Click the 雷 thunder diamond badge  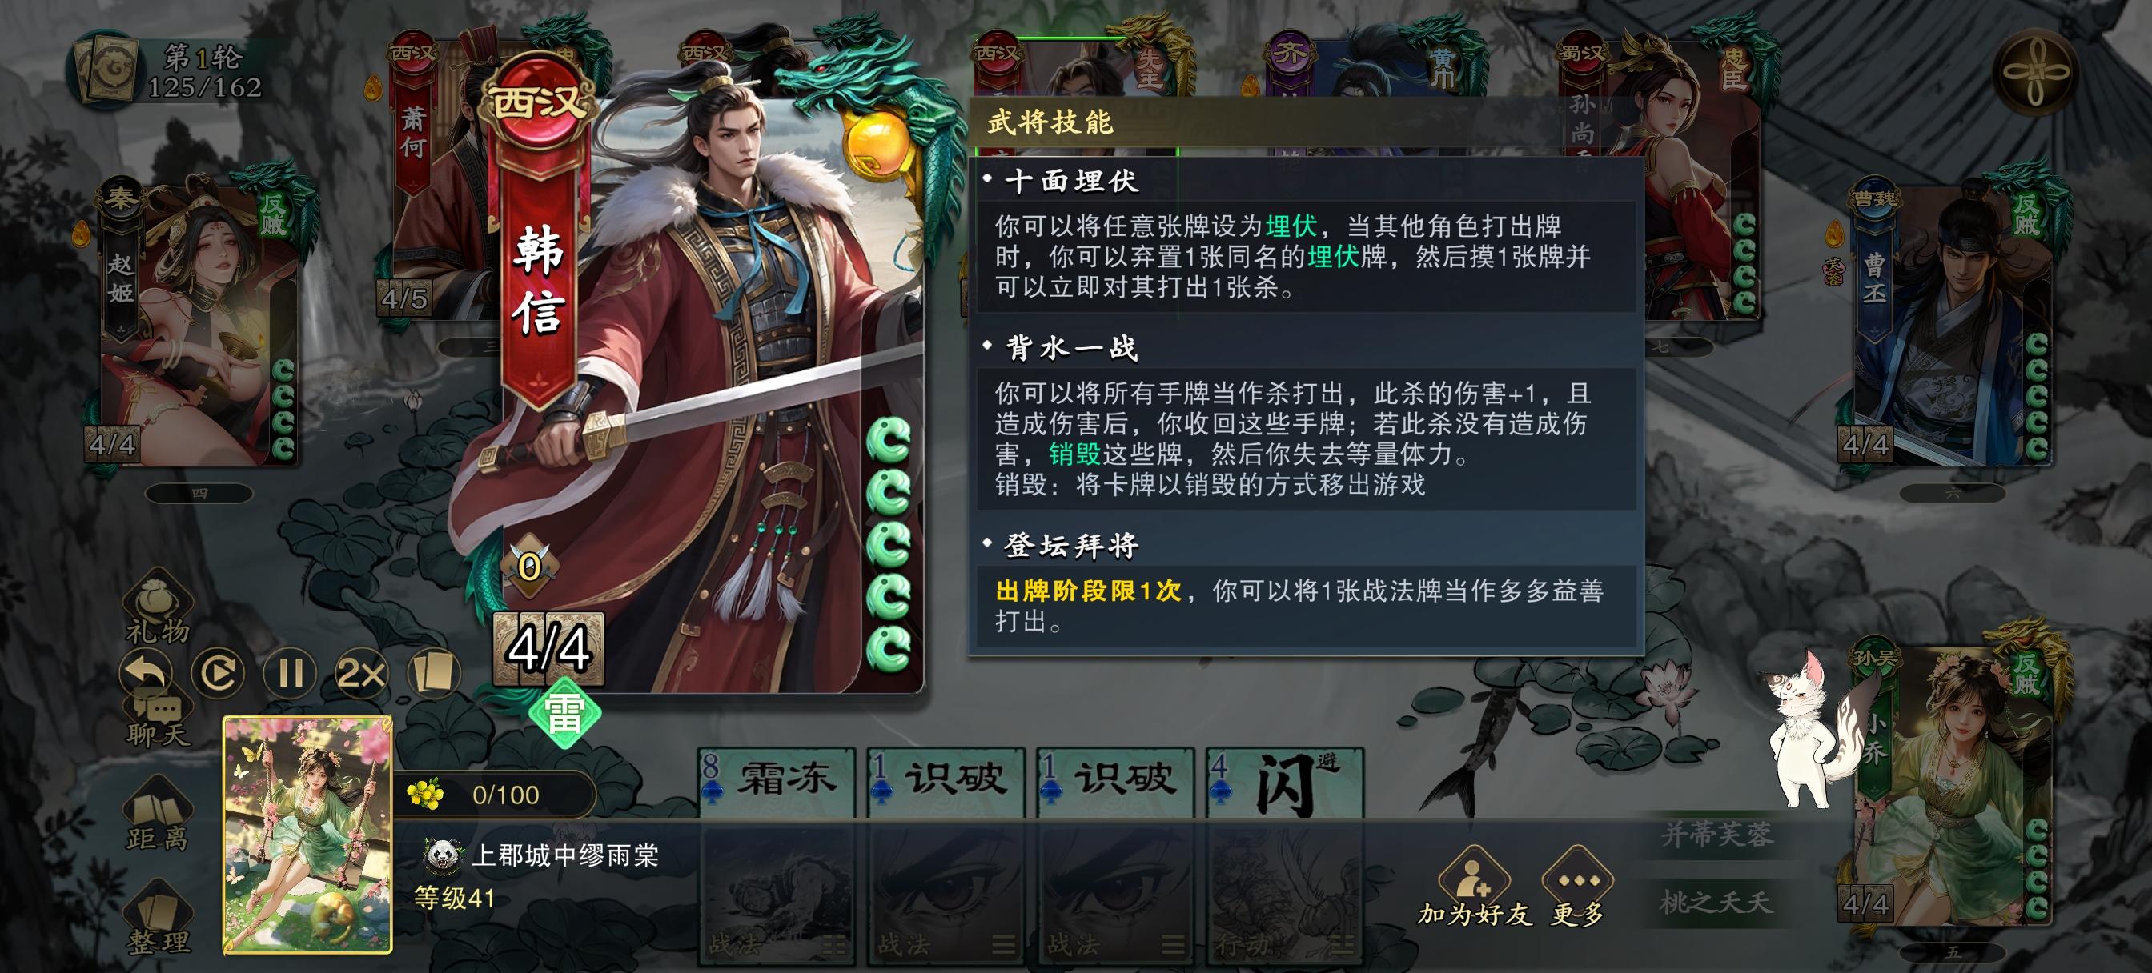point(564,714)
